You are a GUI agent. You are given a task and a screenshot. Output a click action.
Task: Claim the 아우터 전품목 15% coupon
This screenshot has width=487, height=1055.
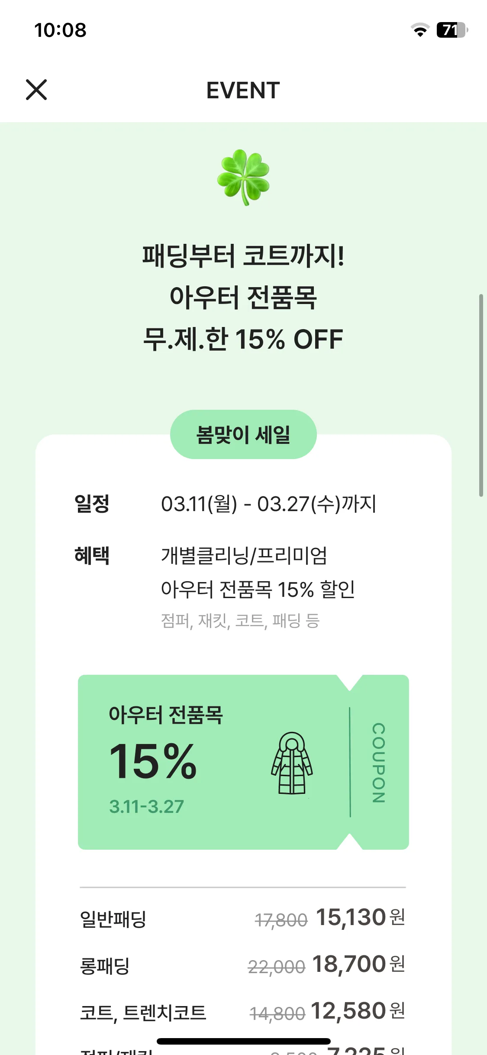tap(243, 762)
